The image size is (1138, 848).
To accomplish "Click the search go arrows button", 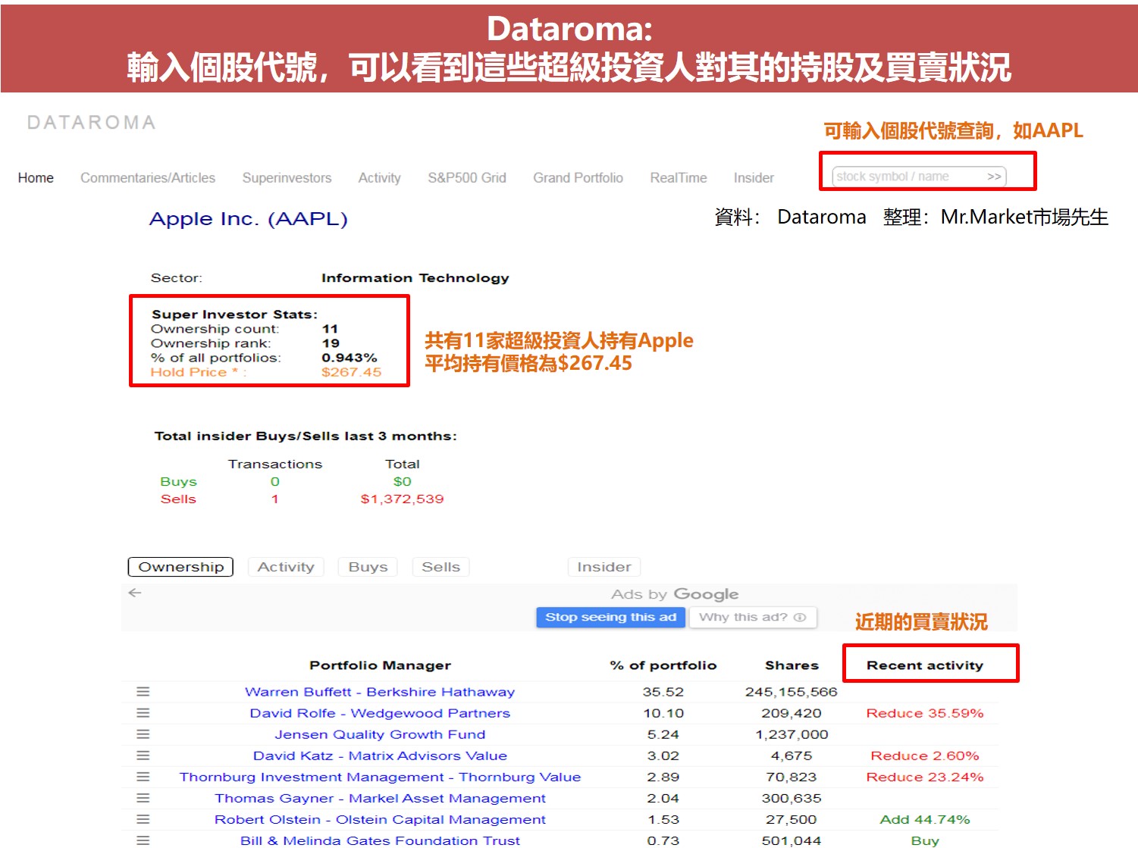I will click(x=994, y=177).
